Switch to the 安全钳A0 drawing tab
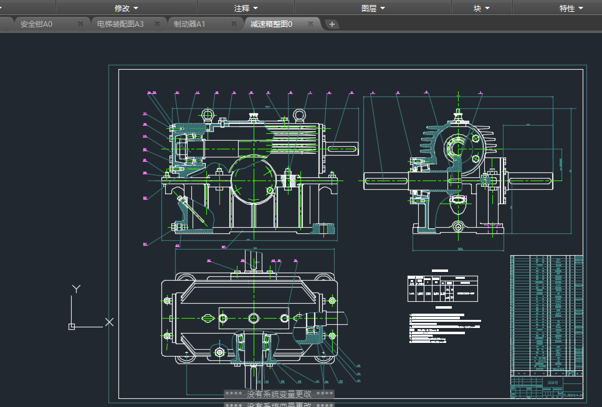This screenshot has height=407, width=602. [37, 24]
